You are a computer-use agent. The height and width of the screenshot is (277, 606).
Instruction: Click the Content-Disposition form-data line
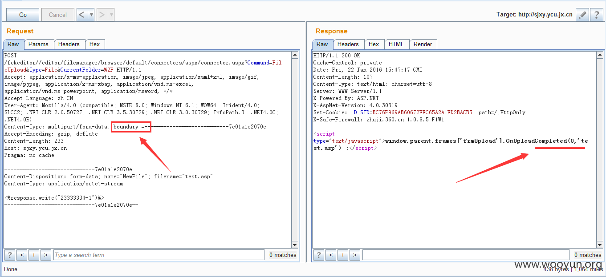108,177
